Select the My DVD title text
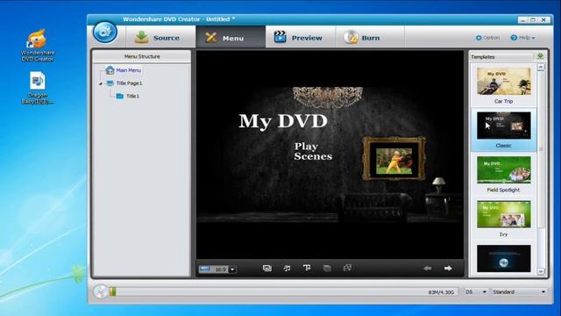This screenshot has width=561, height=316. (x=283, y=121)
